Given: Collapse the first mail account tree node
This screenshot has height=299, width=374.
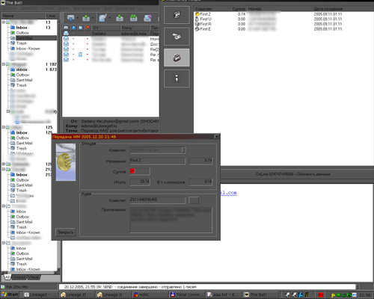Looking at the screenshot, I should click(x=4, y=22).
